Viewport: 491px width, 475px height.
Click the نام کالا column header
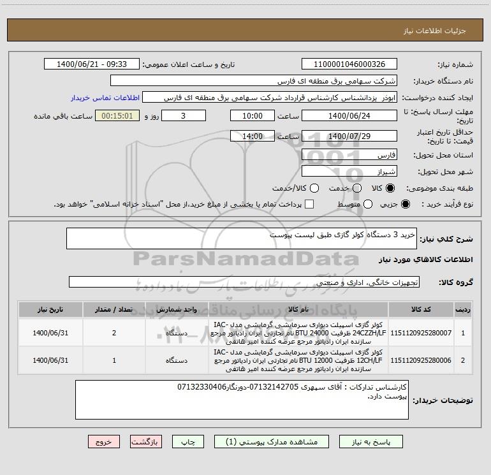tap(298, 310)
